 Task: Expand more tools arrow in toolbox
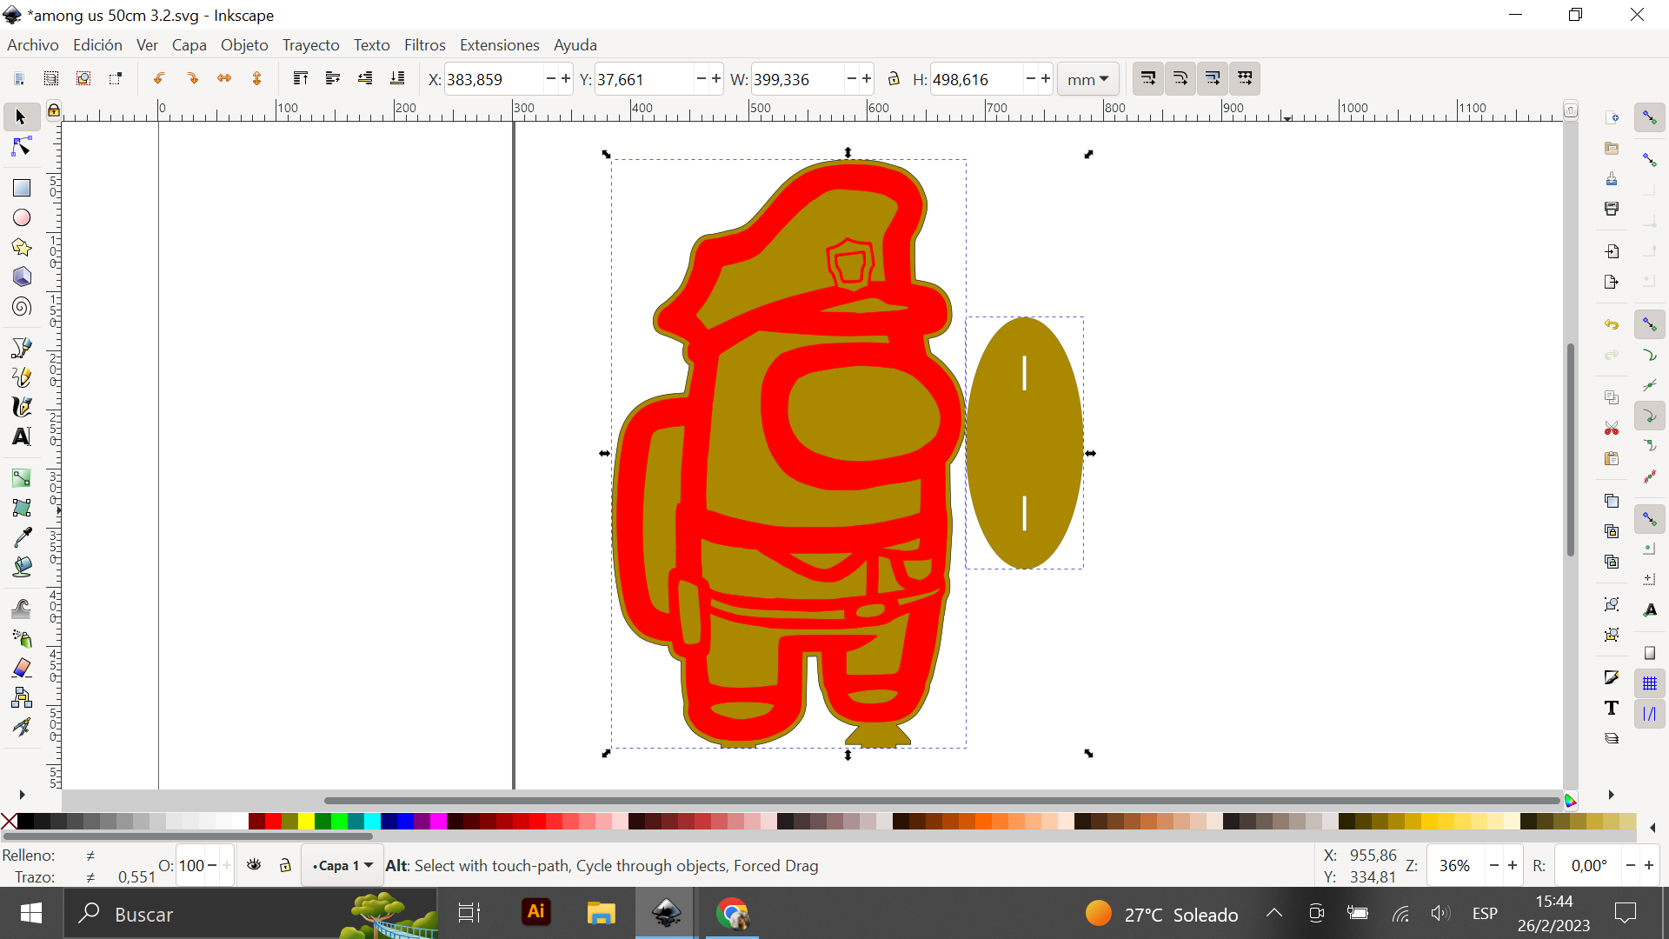coord(22,795)
